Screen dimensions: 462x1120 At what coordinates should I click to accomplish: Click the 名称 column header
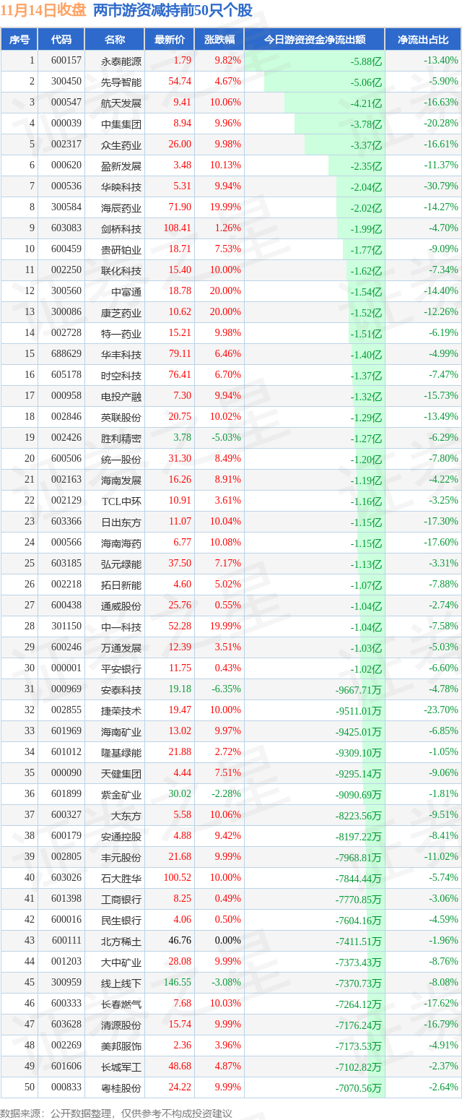tap(115, 40)
